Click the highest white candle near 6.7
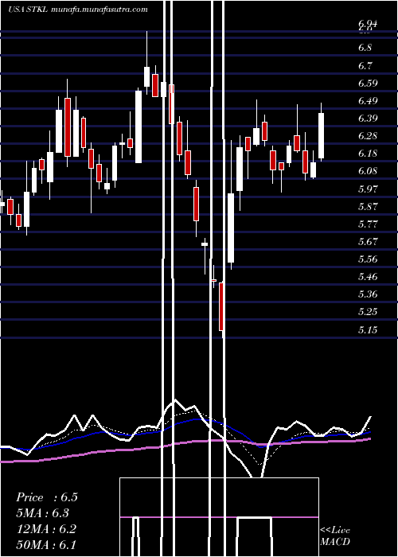The width and height of the screenshot is (398, 557). [146, 76]
